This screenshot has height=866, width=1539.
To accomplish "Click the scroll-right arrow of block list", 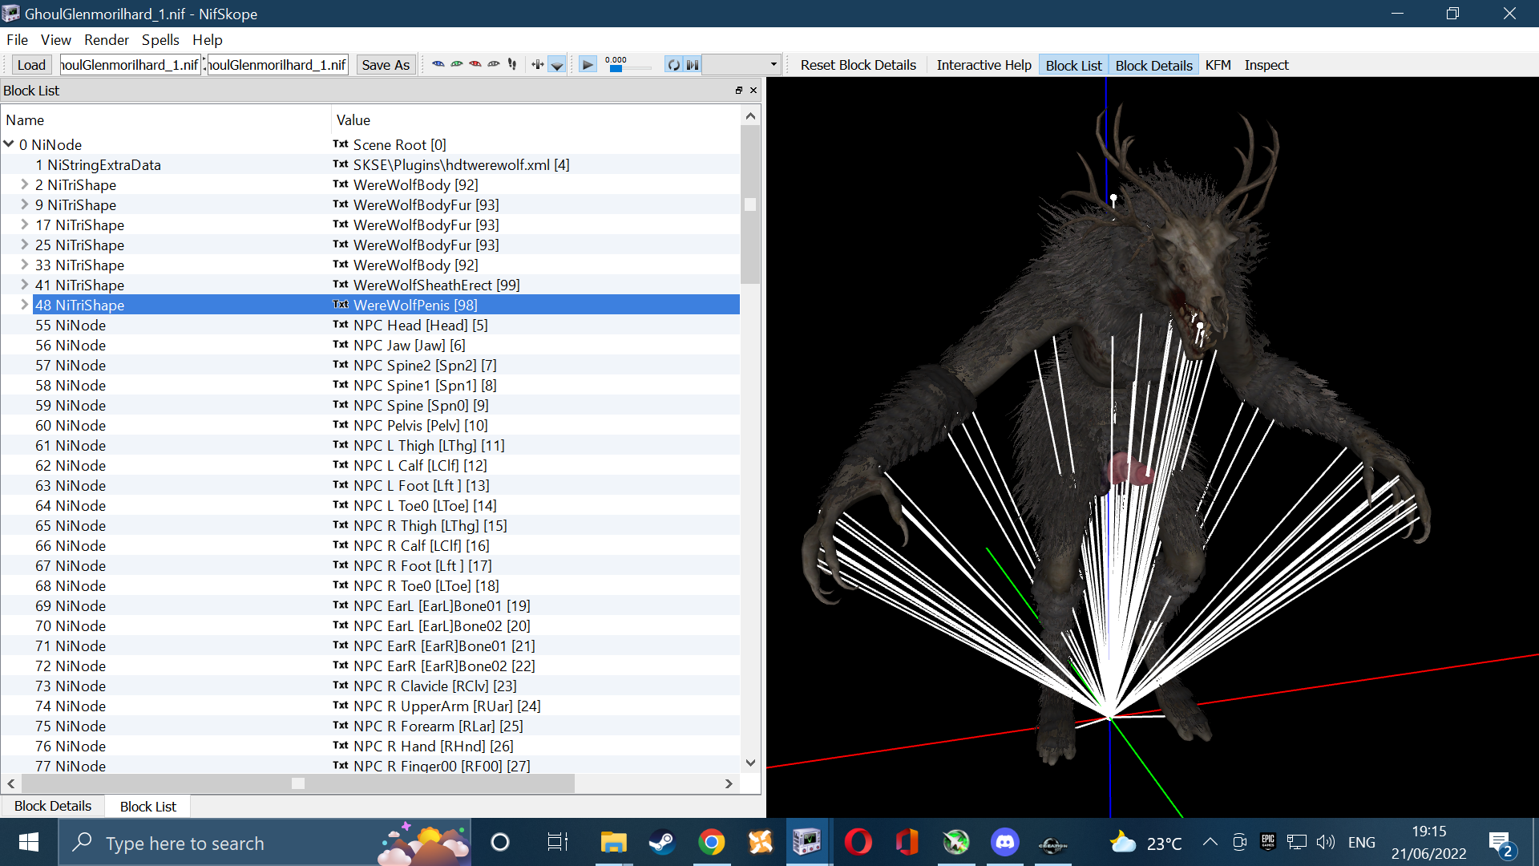I will (x=729, y=783).
